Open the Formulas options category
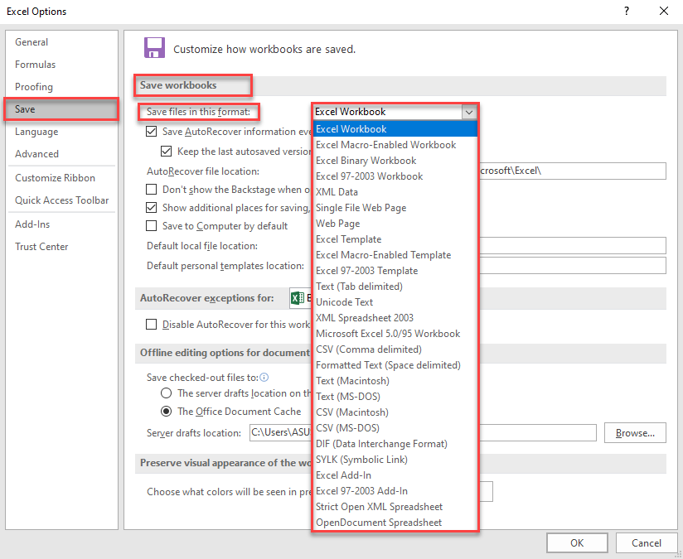Viewport: 683px width, 559px height. click(x=61, y=65)
